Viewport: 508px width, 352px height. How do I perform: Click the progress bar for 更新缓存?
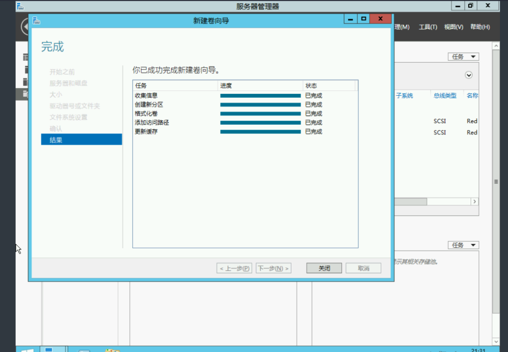tap(261, 132)
